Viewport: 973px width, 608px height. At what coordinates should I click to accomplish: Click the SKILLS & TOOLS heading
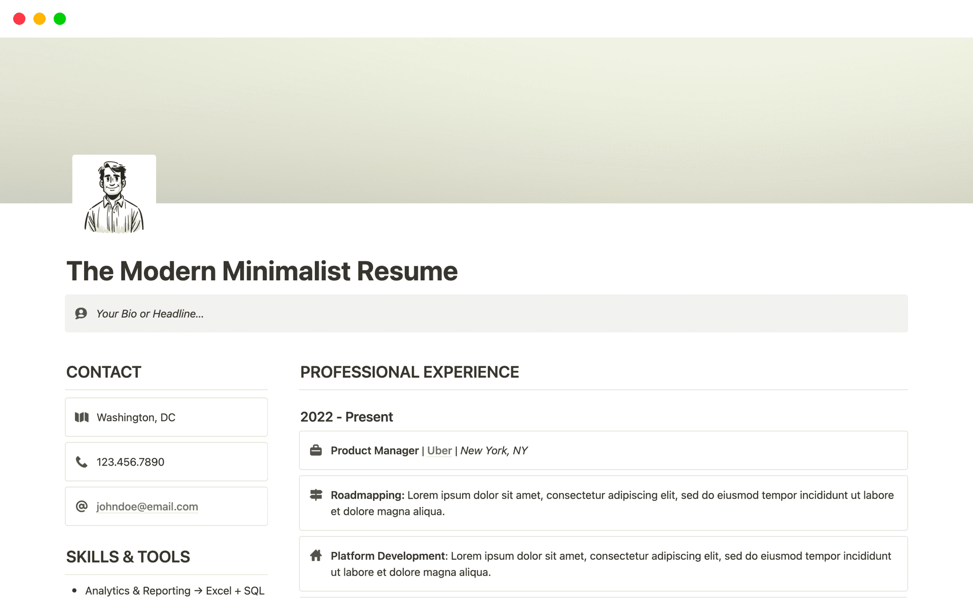[x=128, y=556]
